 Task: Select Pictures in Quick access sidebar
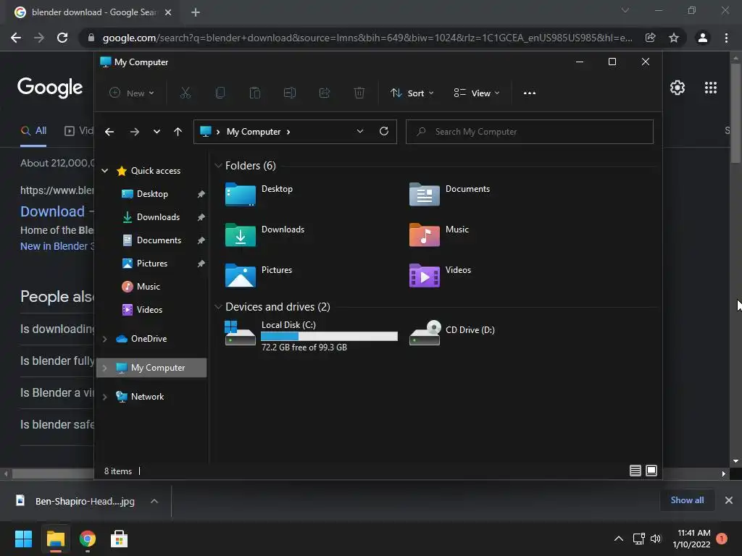click(152, 264)
